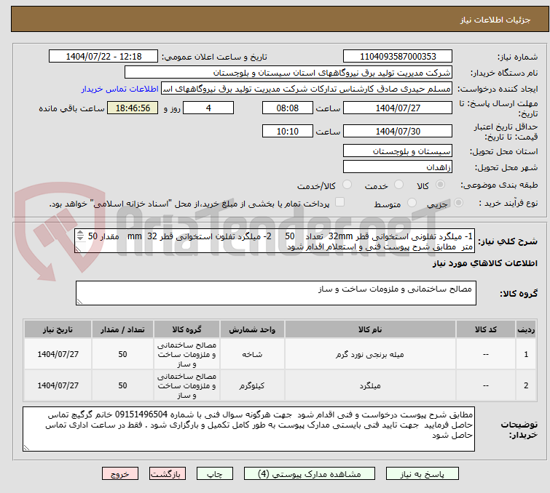
Task: Click the 'خروج' exit button
Action: (x=120, y=474)
